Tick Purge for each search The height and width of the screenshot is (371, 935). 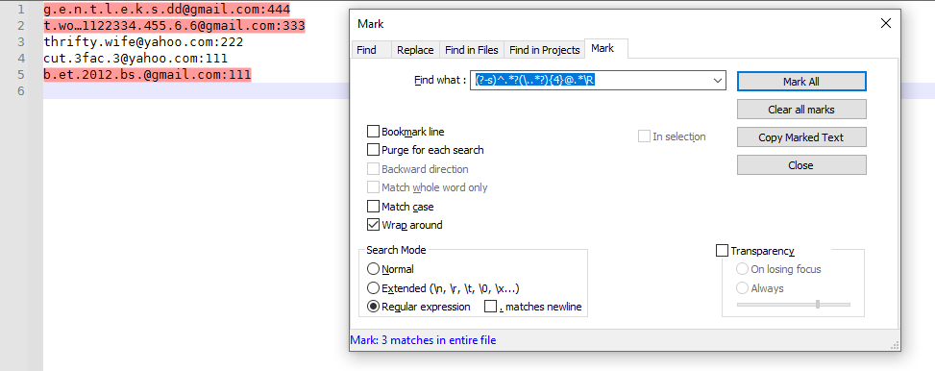pyautogui.click(x=373, y=150)
